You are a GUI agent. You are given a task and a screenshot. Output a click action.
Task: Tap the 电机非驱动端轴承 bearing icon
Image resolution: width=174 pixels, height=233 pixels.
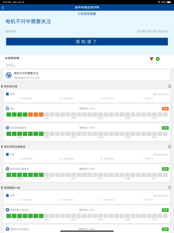click(x=7, y=169)
